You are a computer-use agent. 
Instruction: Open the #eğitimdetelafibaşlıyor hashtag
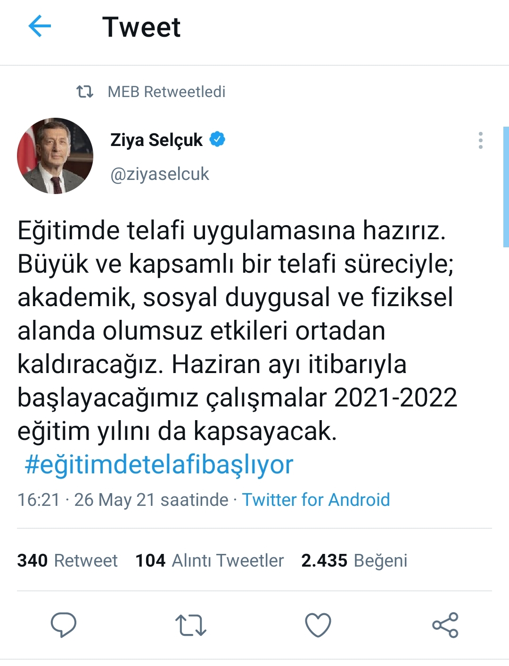[159, 464]
